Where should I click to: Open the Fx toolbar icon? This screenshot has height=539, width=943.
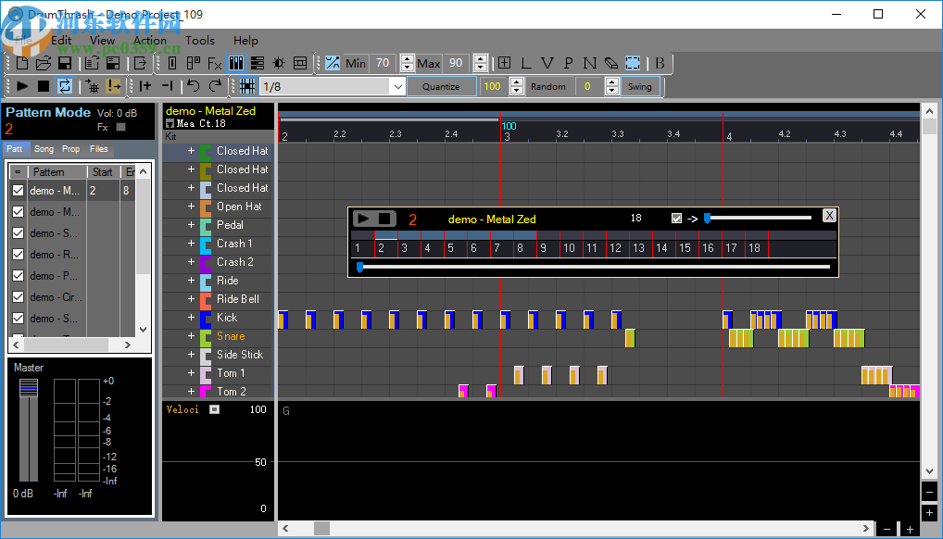[x=214, y=63]
